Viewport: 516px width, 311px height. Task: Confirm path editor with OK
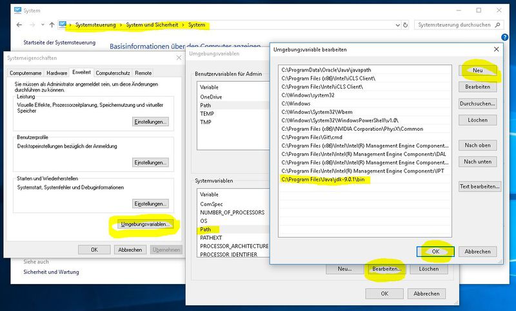pyautogui.click(x=435, y=252)
